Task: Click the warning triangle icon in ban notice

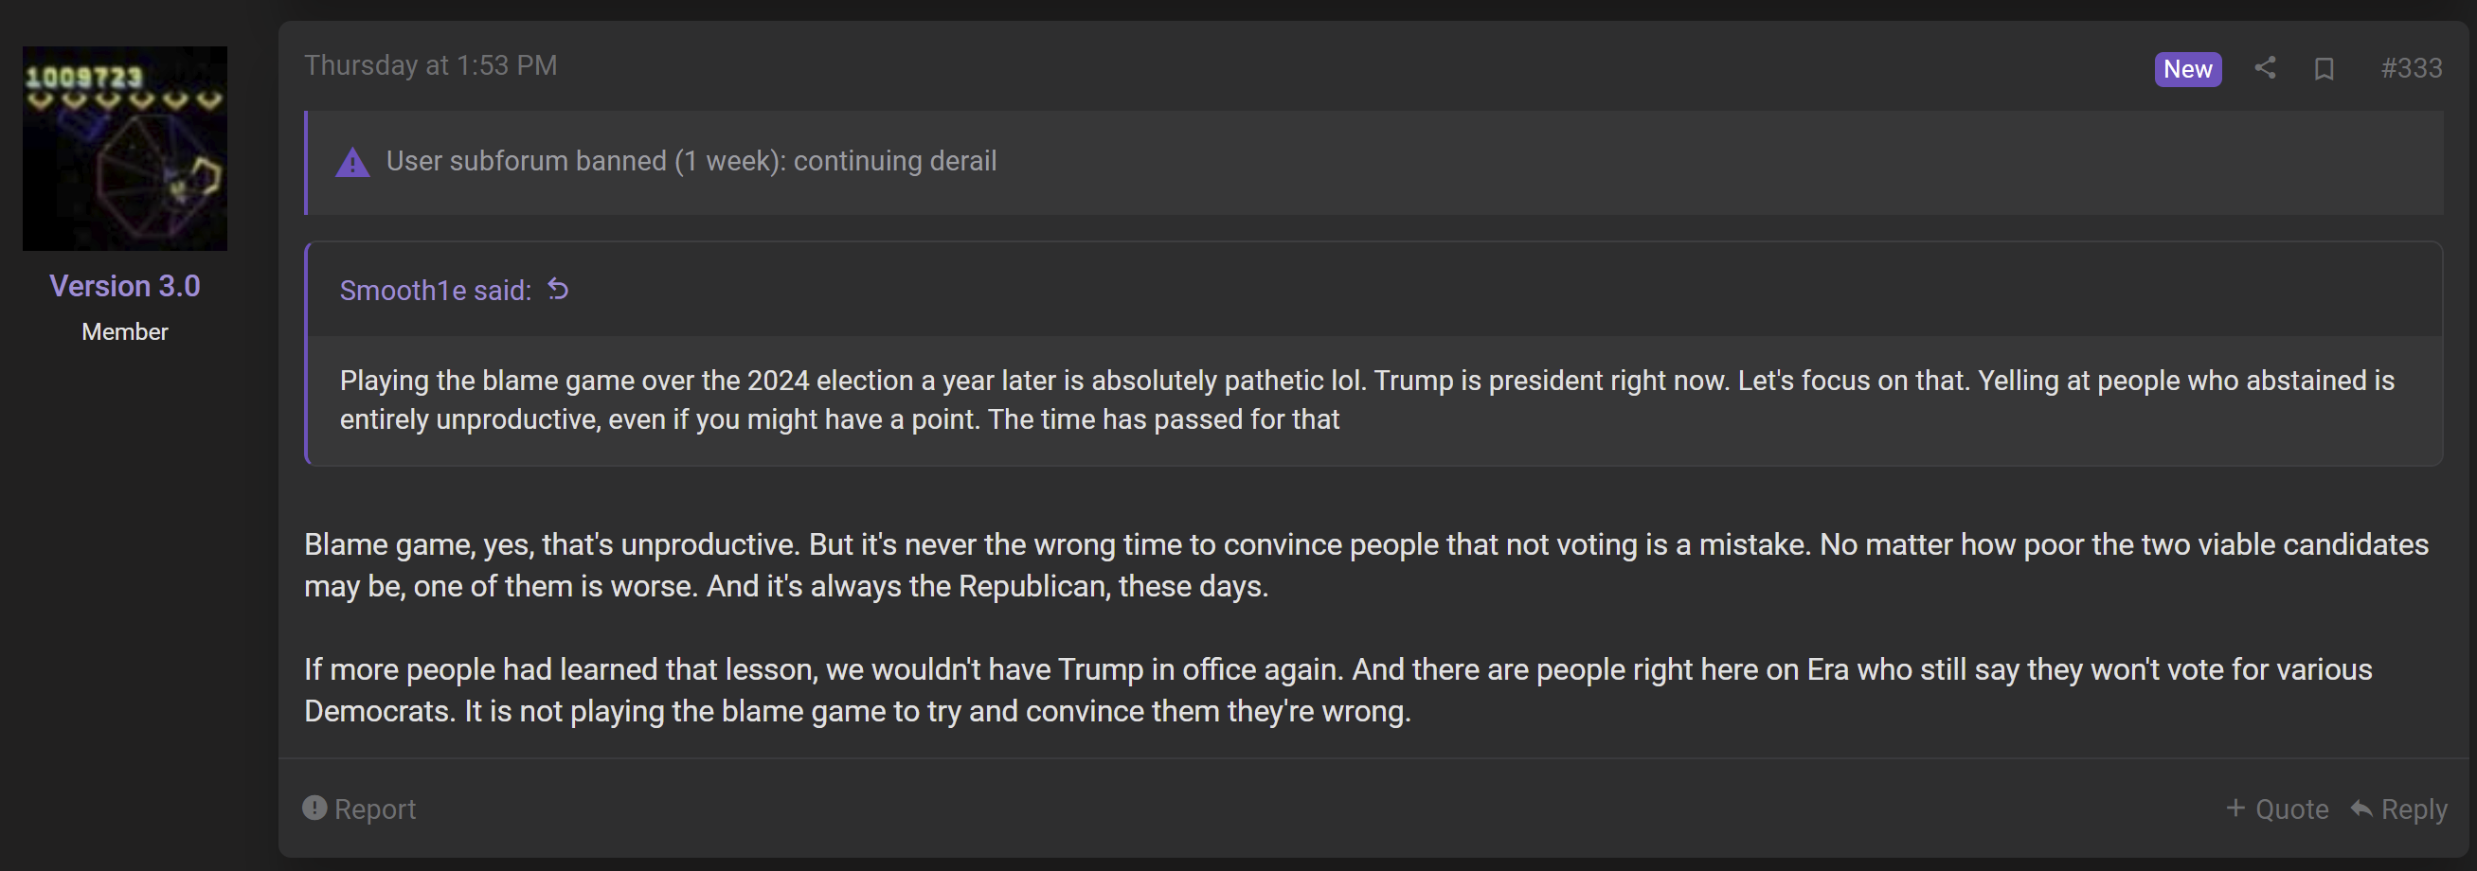Action: (x=353, y=162)
